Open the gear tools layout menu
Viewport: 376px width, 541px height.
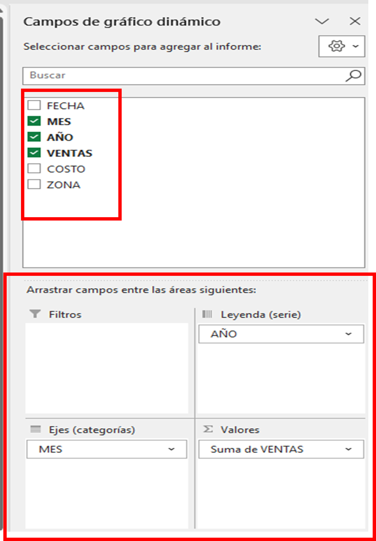tap(341, 46)
